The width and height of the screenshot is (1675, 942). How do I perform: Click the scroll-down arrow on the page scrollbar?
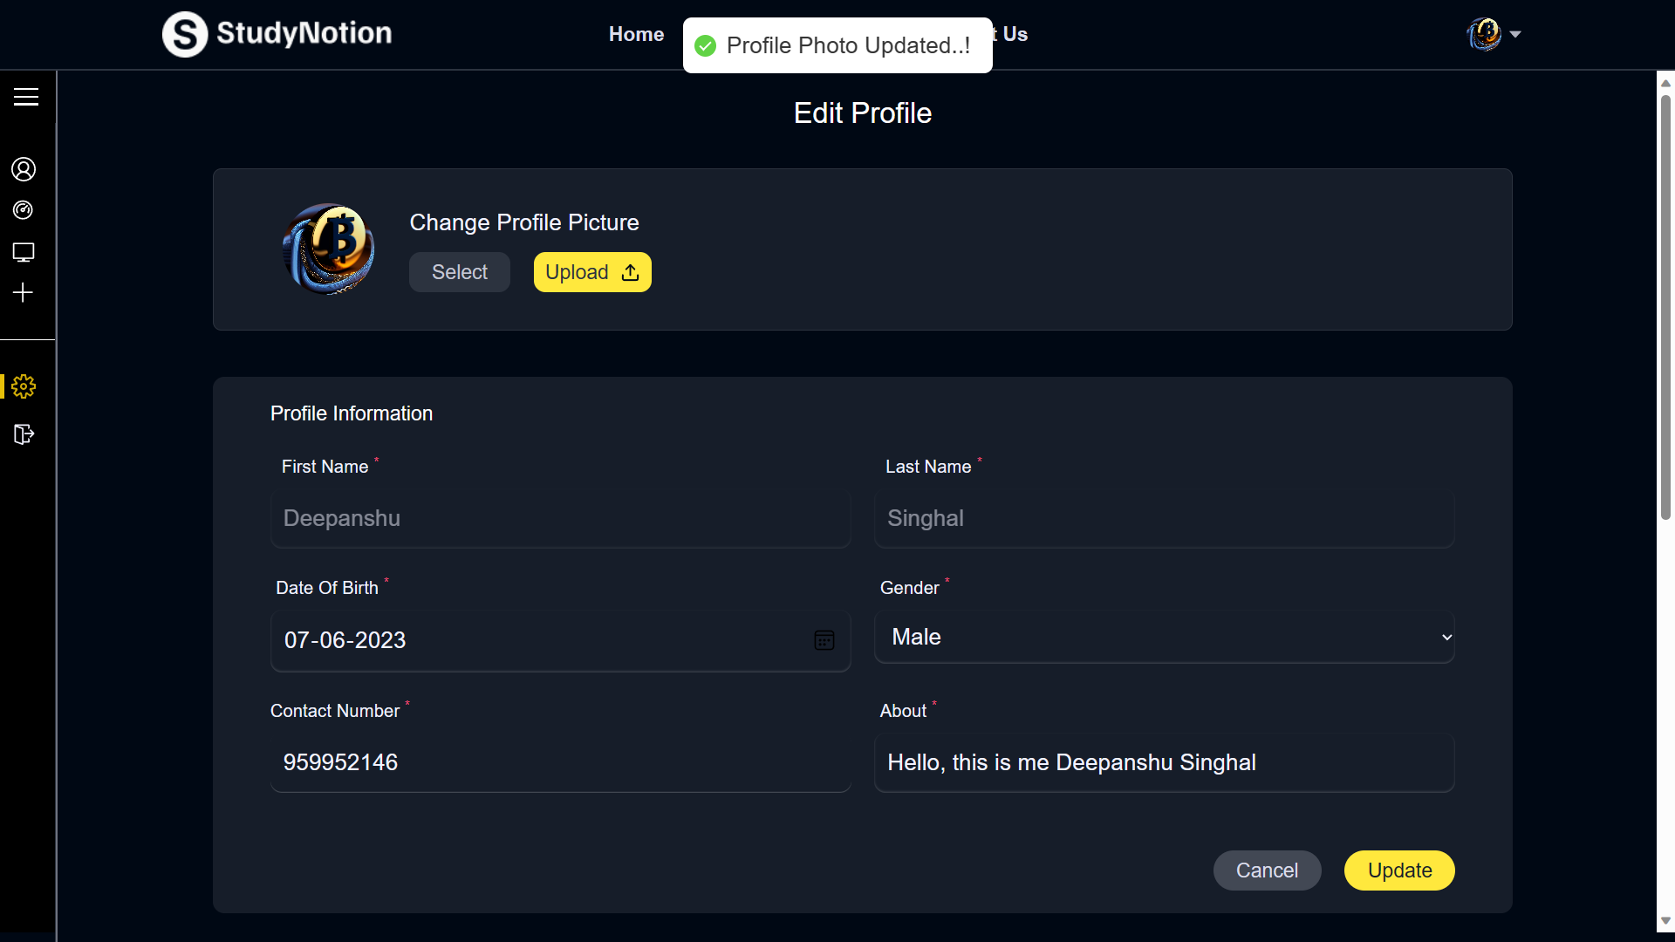(1665, 921)
